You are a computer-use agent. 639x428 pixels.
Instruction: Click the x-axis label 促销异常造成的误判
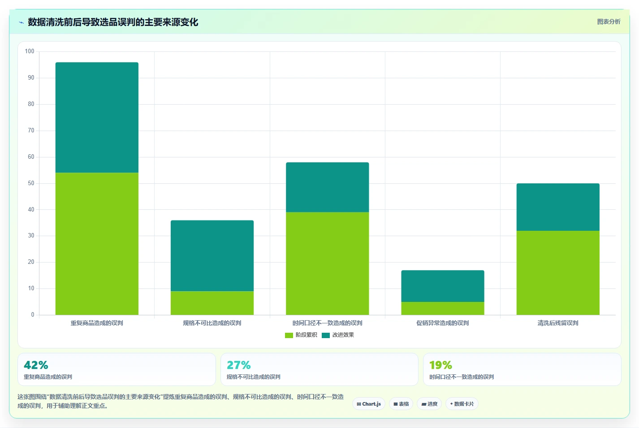(443, 323)
